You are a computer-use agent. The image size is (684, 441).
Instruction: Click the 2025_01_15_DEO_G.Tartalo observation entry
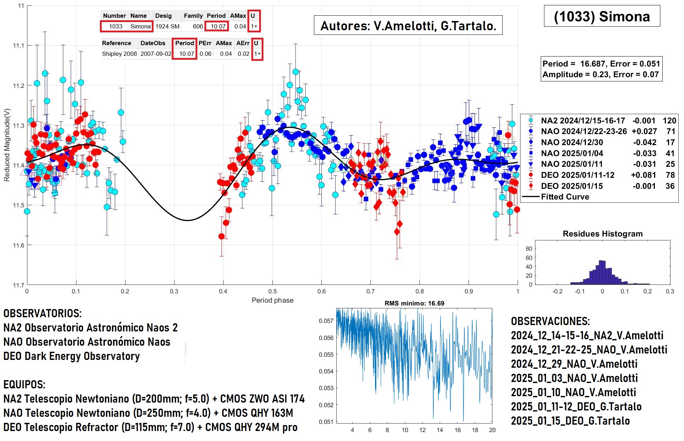pyautogui.click(x=570, y=421)
